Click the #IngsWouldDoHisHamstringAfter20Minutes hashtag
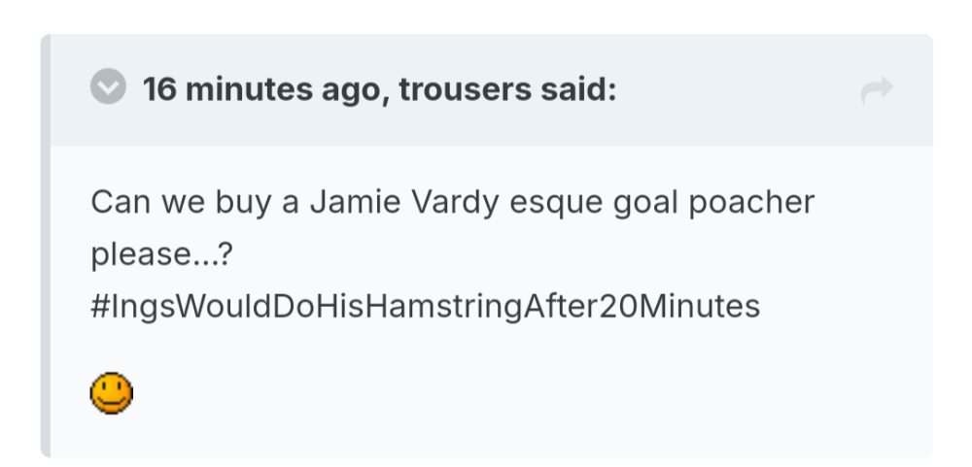The width and height of the screenshot is (972, 467). point(425,307)
